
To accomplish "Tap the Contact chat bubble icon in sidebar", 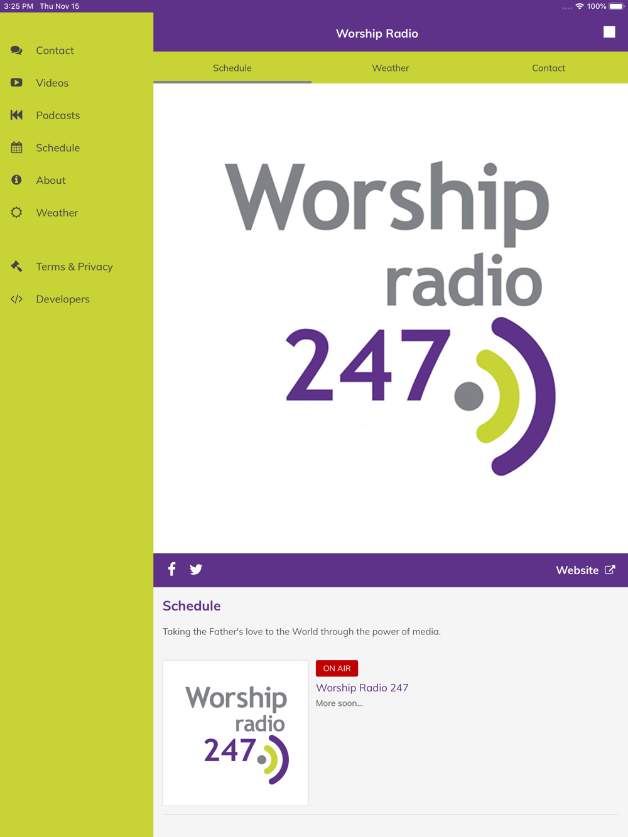I will (x=16, y=50).
